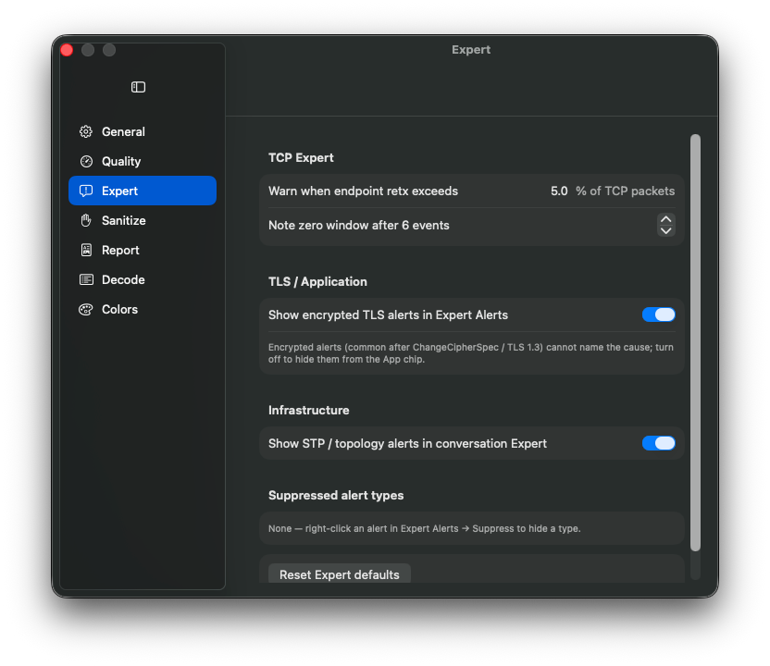Screen dimensions: 770x666
Task: Click 'Show encrypted TLS alerts' label
Action: pos(388,314)
